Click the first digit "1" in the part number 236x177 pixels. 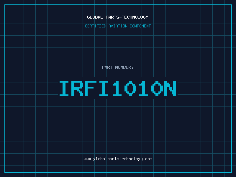coord(117,88)
